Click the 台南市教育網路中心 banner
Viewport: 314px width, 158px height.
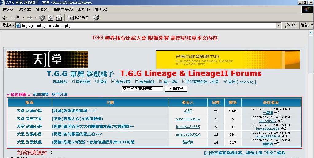click(x=228, y=60)
